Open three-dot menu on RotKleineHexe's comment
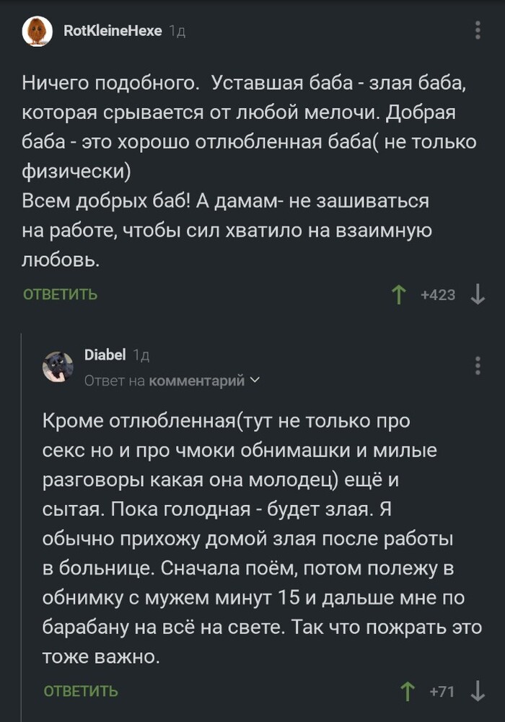This screenshot has height=722, width=505. click(x=478, y=30)
